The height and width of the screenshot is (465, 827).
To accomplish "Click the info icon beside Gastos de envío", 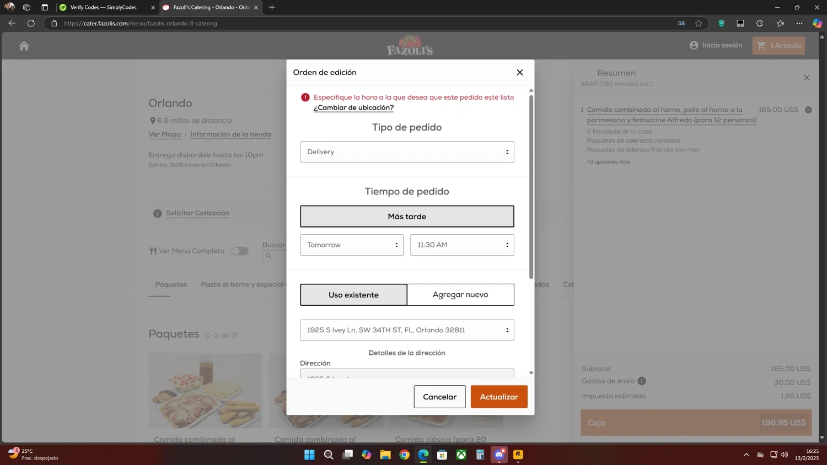I will pos(642,381).
